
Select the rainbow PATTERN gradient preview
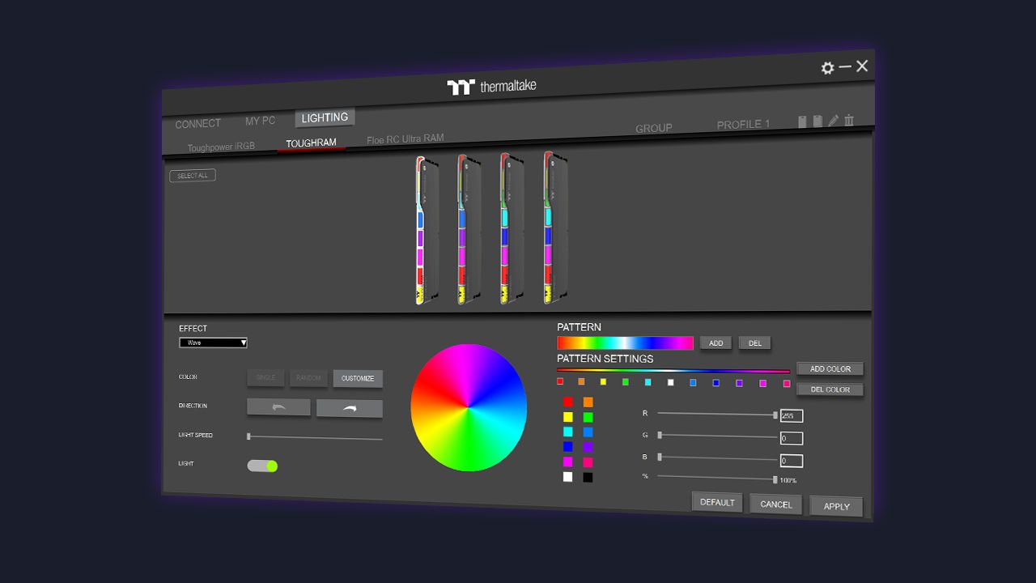click(625, 343)
